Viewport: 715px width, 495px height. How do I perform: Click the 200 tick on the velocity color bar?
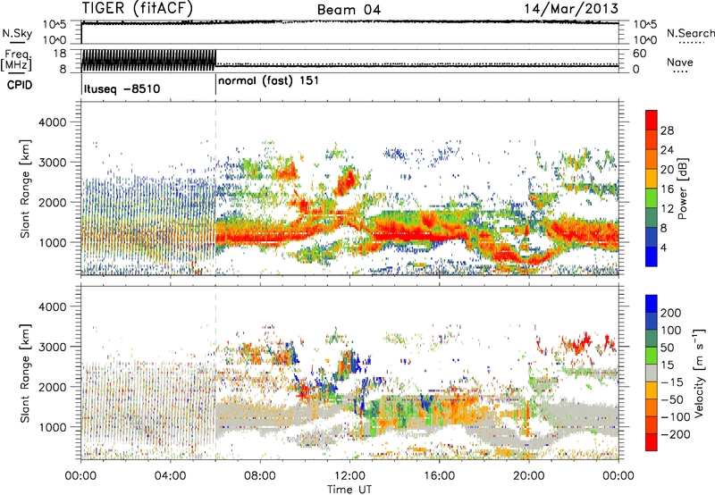pyautogui.click(x=671, y=313)
